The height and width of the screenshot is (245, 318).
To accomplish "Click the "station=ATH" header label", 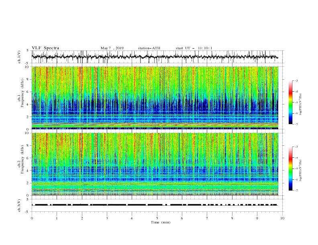I will 149,48.
